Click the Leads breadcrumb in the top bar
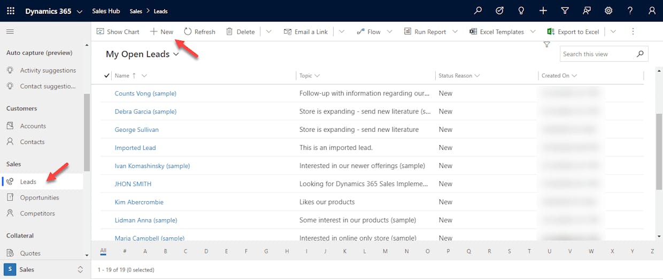Viewport: 663px width, 279px height. (x=160, y=11)
